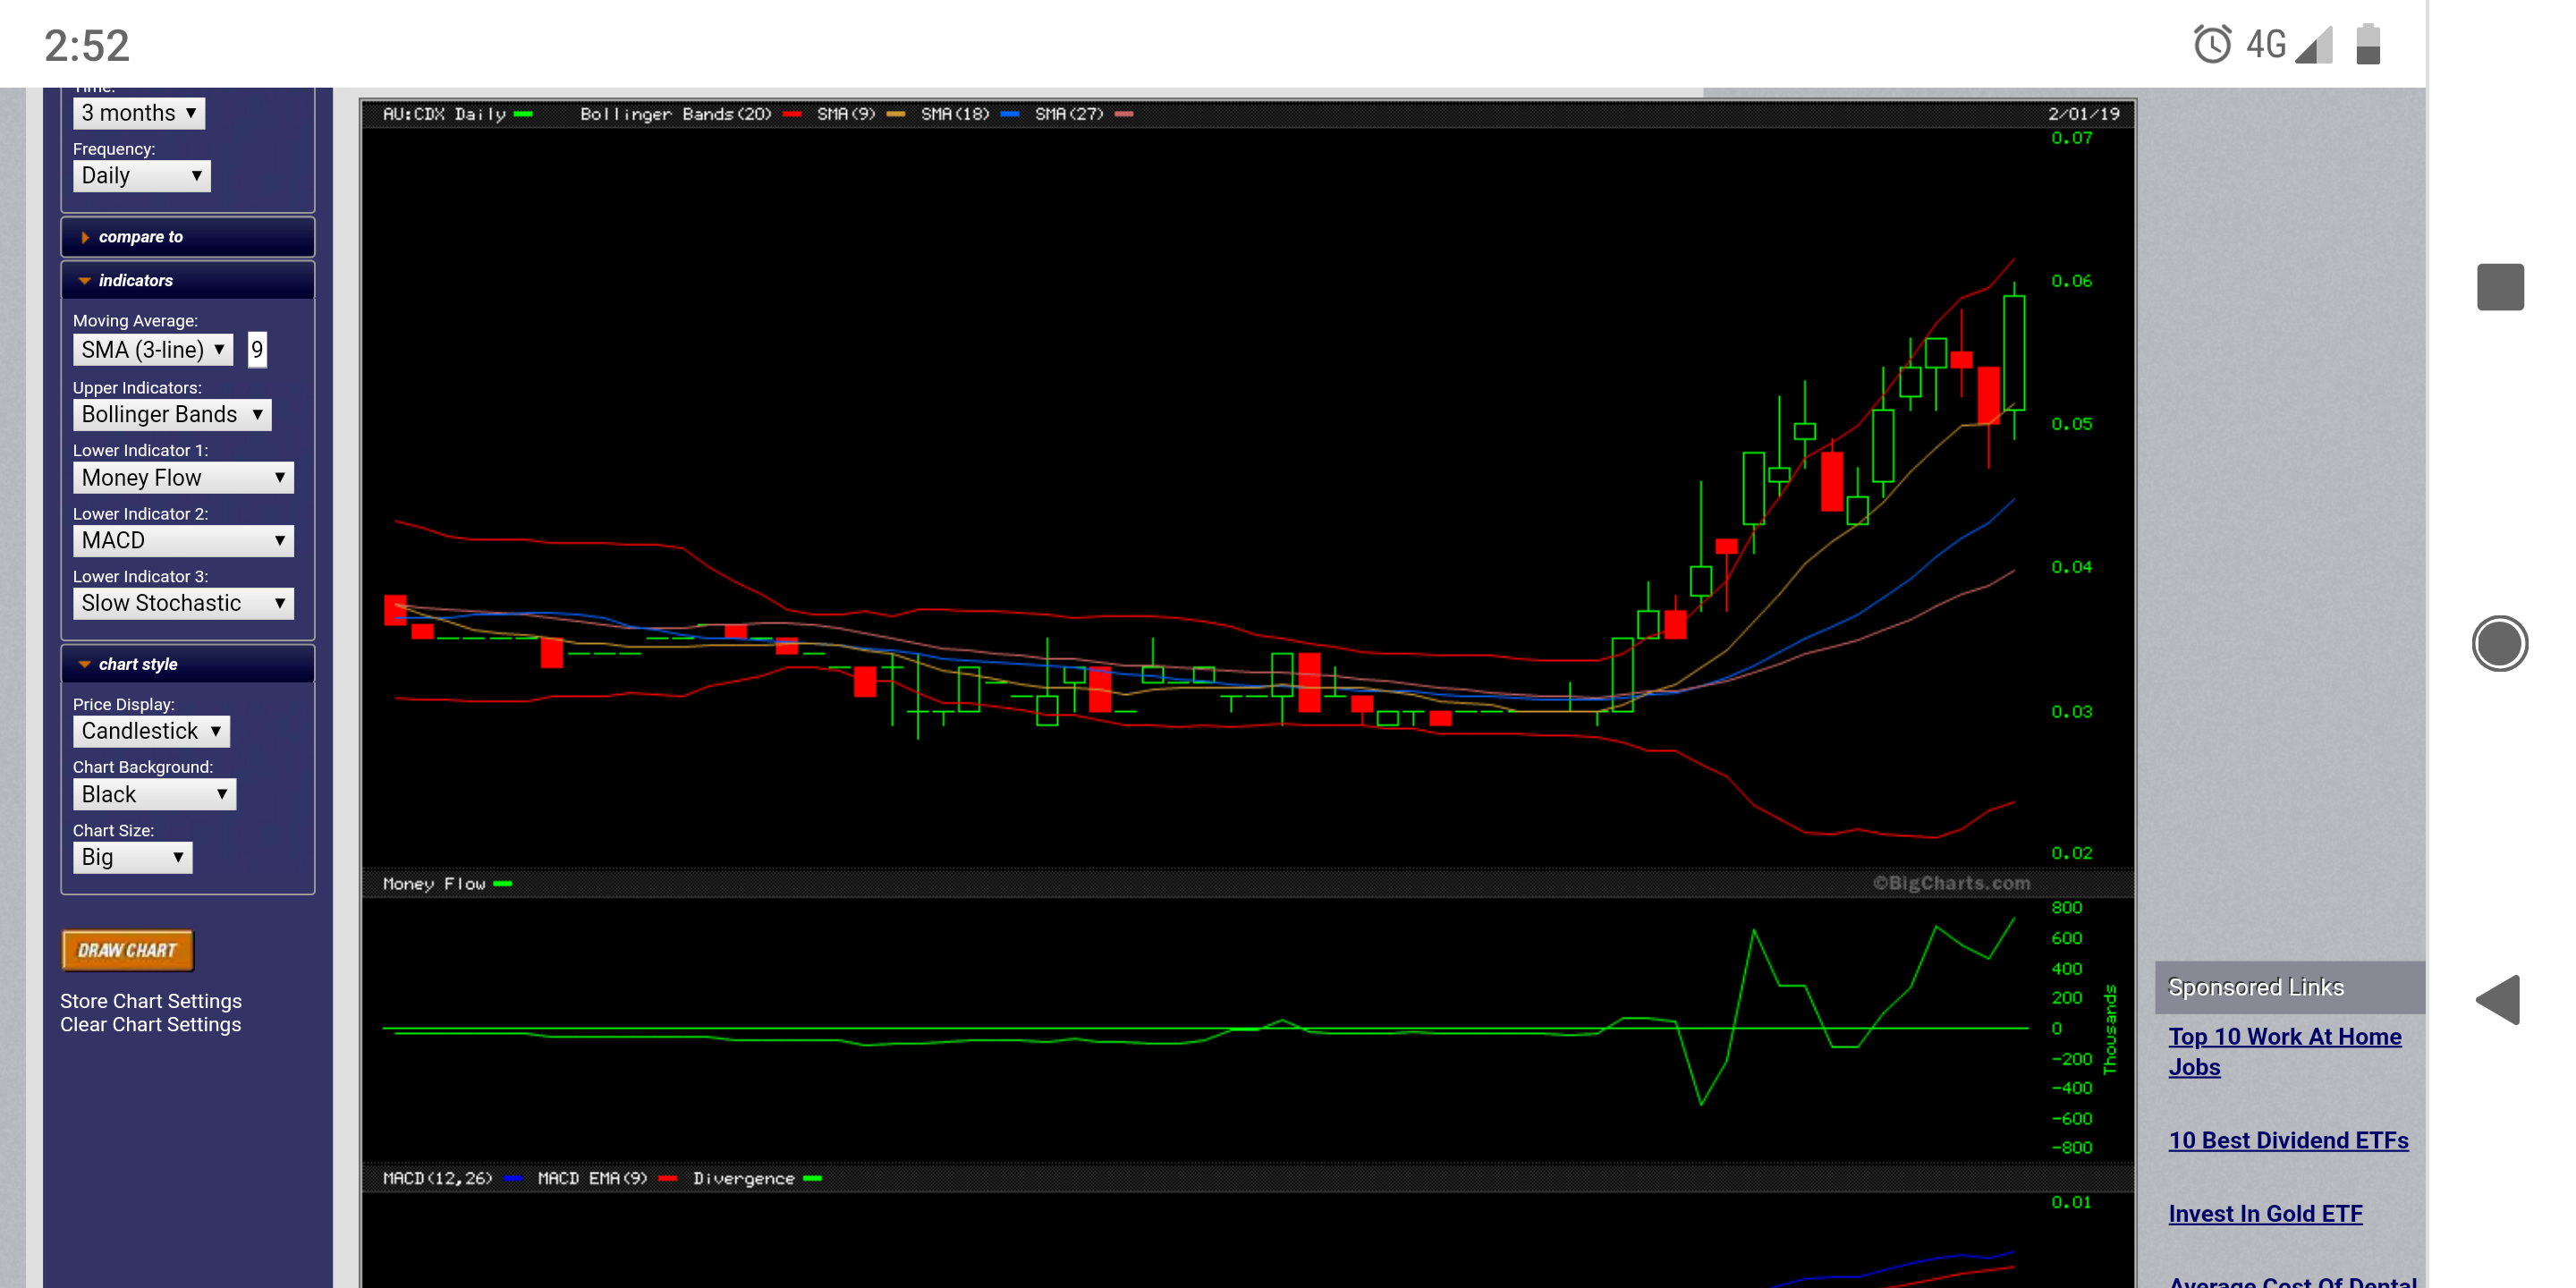Viewport: 2576px width, 1288px height.
Task: Tap the alarm clock status icon
Action: (x=2211, y=44)
